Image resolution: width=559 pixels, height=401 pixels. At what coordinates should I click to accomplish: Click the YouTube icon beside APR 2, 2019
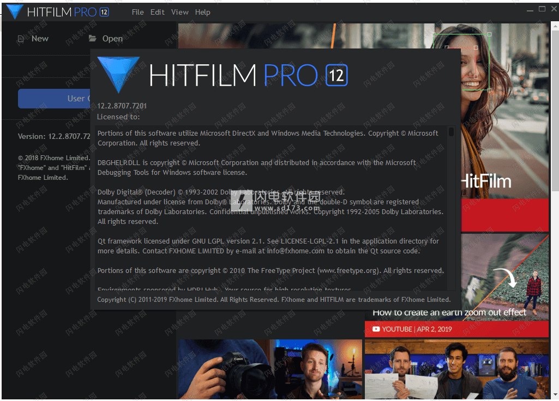376,329
